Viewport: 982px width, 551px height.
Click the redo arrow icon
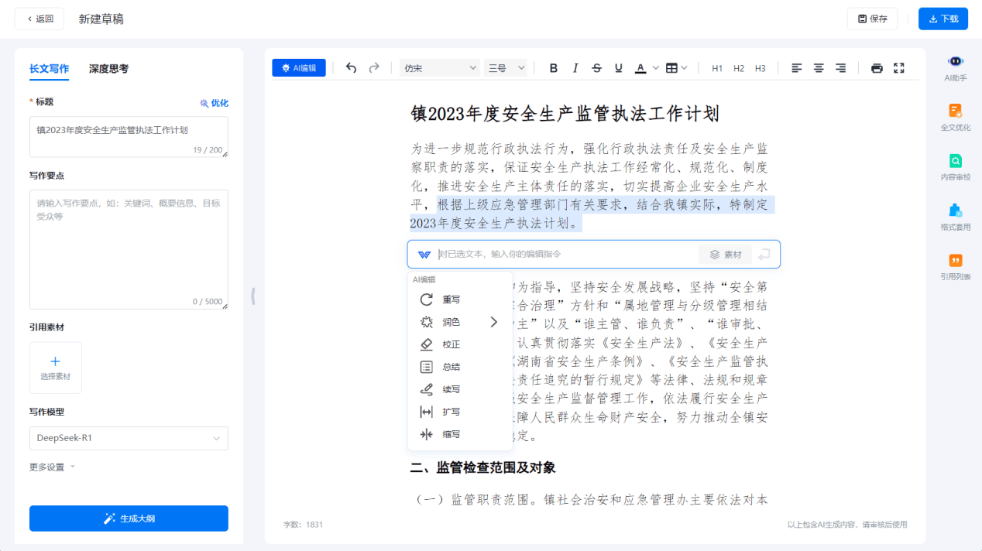(x=374, y=68)
